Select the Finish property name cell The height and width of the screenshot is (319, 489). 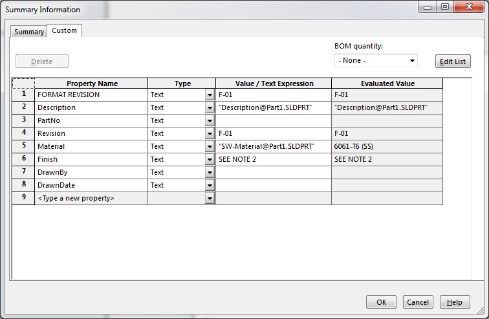[x=91, y=159]
